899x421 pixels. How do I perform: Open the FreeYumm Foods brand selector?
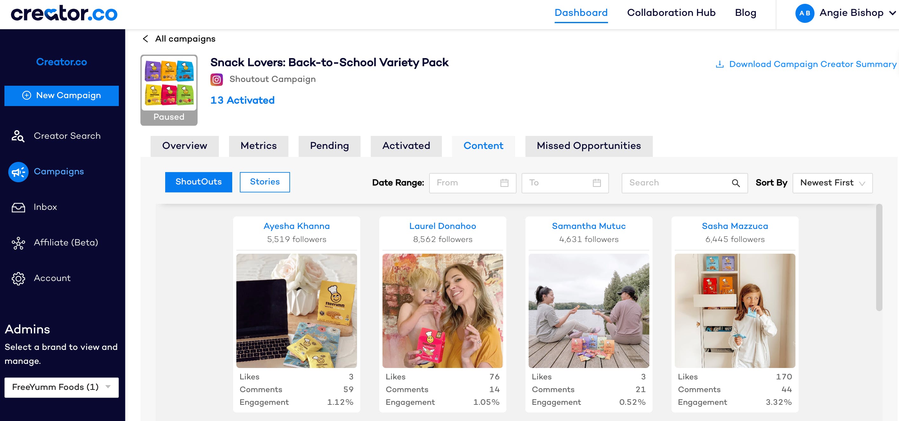[61, 387]
